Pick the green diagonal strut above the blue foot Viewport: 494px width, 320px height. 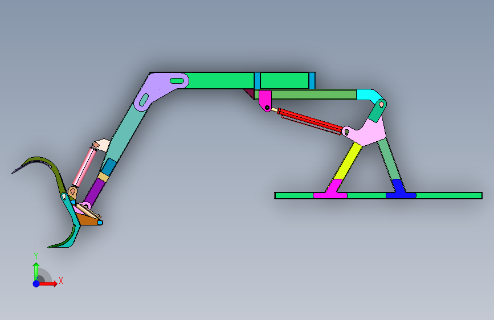pyautogui.click(x=389, y=159)
